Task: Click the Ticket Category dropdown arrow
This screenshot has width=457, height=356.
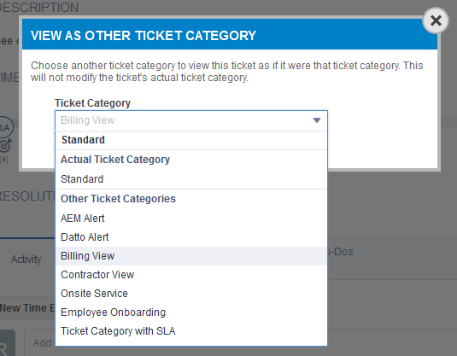Action: (317, 120)
